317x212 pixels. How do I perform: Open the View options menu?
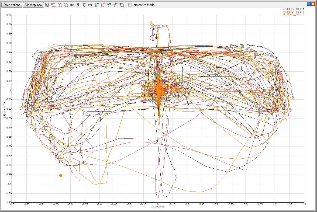tap(33, 5)
